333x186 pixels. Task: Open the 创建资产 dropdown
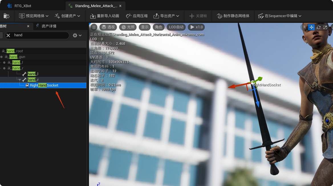[67, 16]
